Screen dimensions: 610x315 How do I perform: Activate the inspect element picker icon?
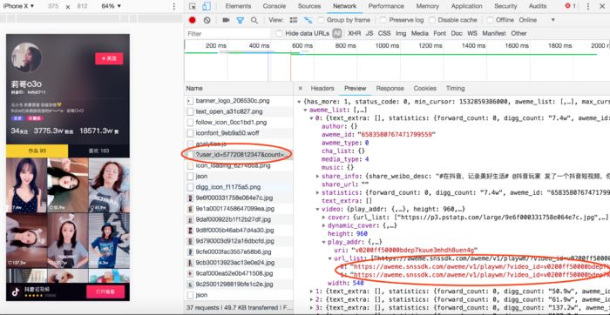click(193, 6)
